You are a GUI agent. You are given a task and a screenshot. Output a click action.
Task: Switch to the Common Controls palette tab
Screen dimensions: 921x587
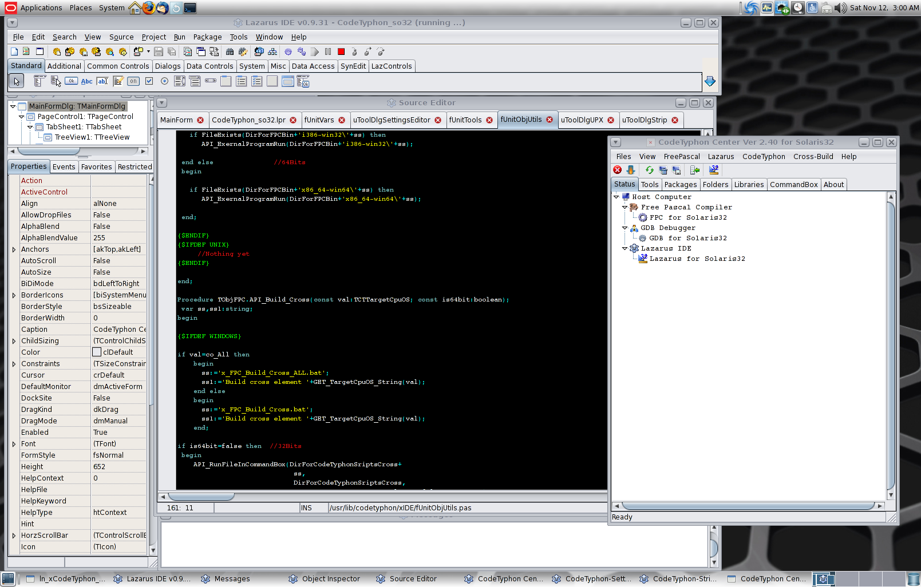tap(118, 66)
